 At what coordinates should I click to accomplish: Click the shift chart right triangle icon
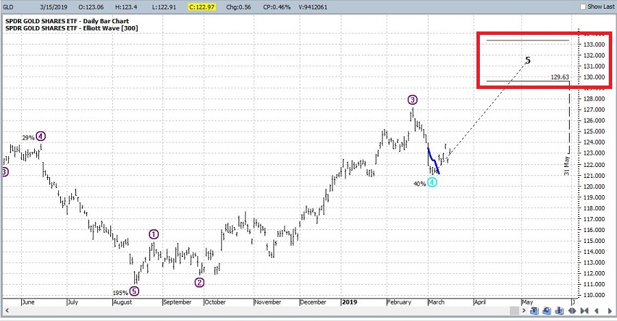point(609,311)
